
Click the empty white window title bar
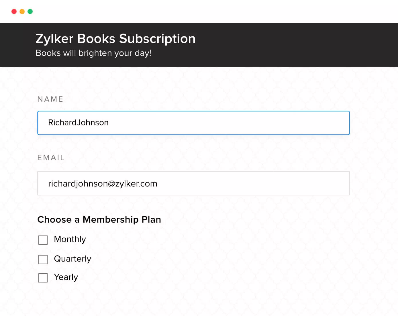pos(201,11)
